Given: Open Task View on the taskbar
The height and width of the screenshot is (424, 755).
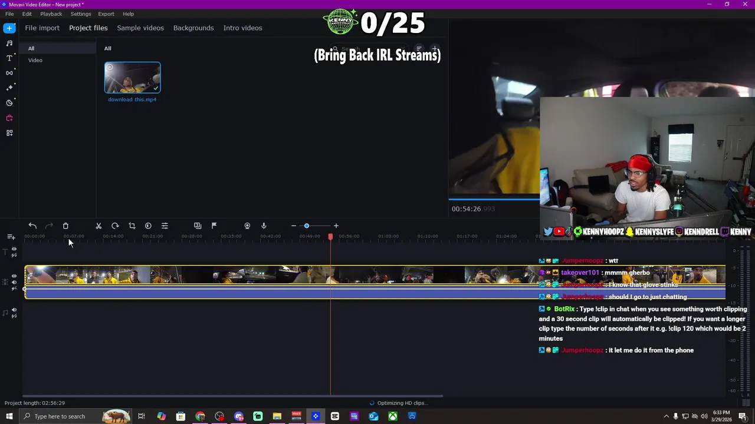Looking at the screenshot, I should click(142, 416).
